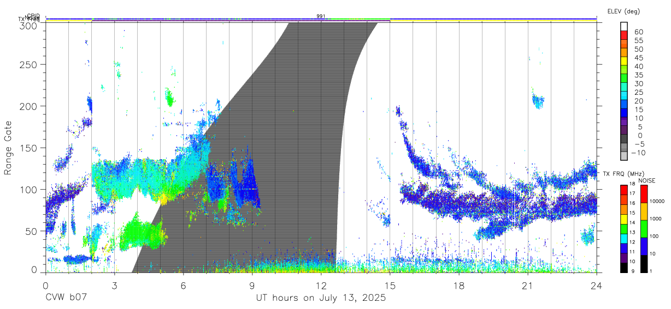Click the "3" hour tick label on the x-axis
Viewport: 671px width, 309px height.
point(114,286)
